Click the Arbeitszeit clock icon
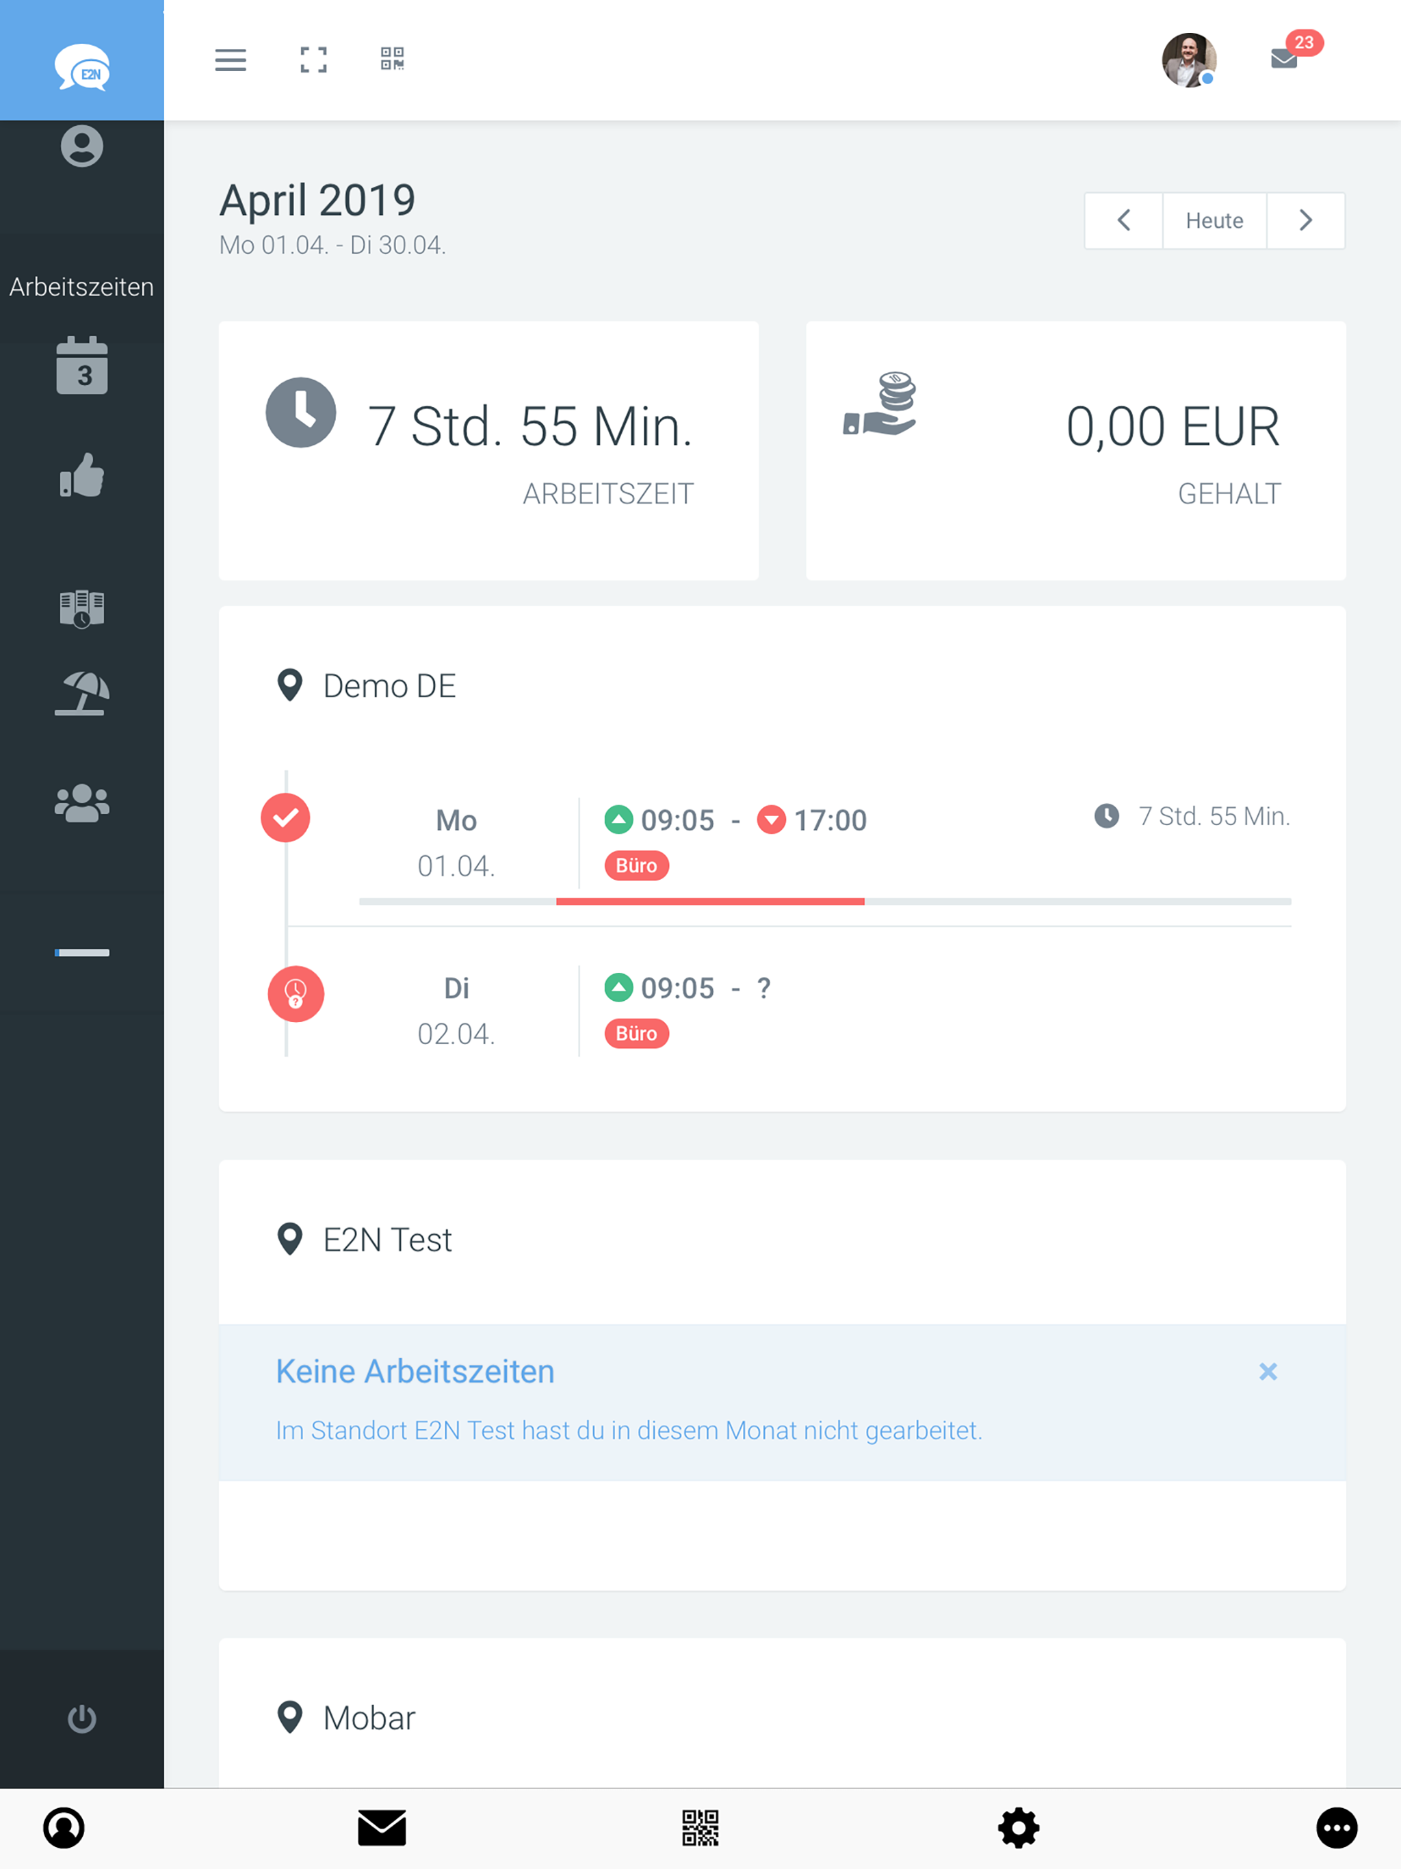This screenshot has width=1401, height=1869. [x=301, y=413]
